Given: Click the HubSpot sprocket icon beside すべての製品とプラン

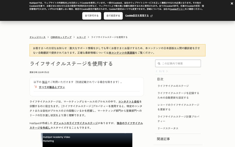Looking at the screenshot, I should (36, 87).
